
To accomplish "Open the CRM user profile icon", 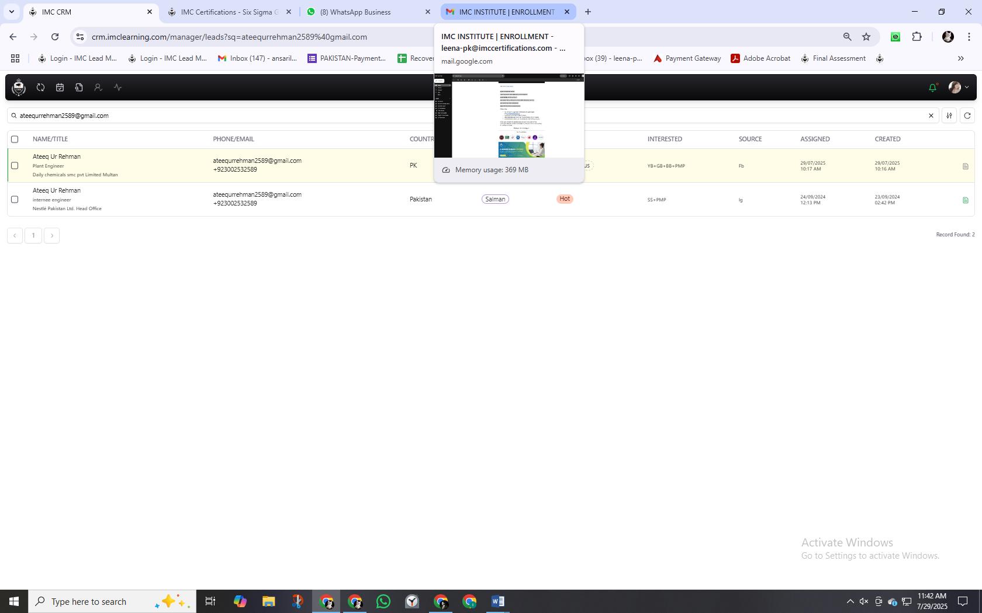I will pyautogui.click(x=98, y=87).
